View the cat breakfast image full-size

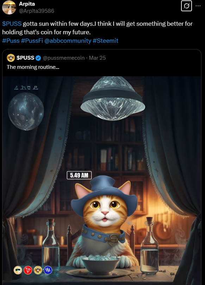[x=103, y=177]
